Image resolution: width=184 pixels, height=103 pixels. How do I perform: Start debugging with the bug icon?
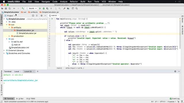click(x=44, y=9)
